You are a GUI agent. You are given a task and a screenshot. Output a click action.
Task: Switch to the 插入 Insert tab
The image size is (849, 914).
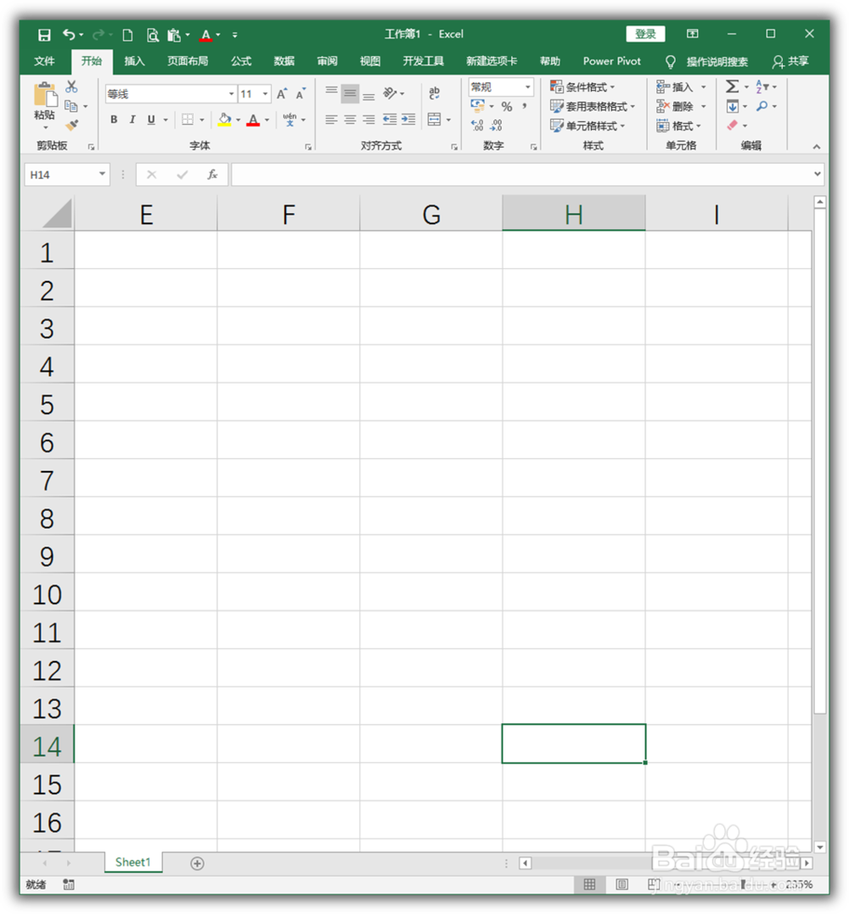coord(134,61)
